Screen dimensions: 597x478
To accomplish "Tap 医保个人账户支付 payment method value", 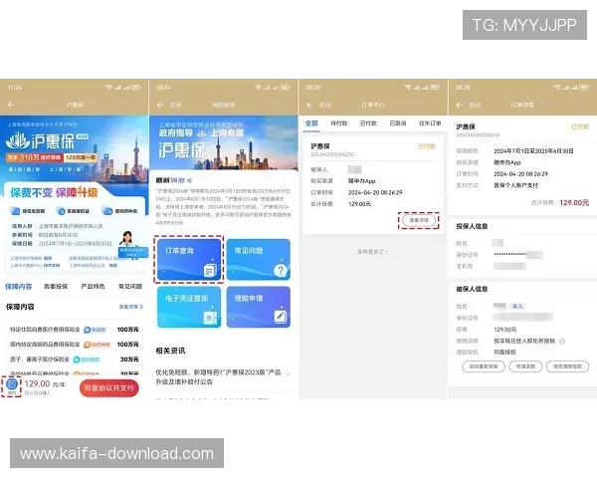I will click(515, 185).
